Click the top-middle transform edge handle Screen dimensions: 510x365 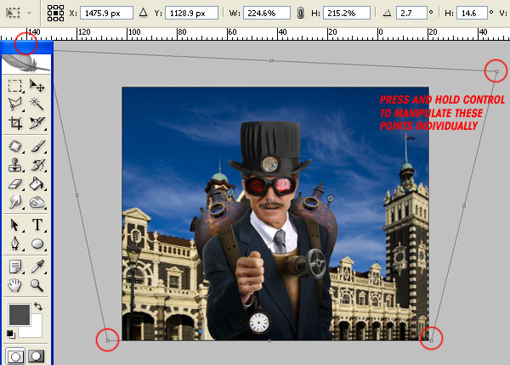tap(272, 60)
